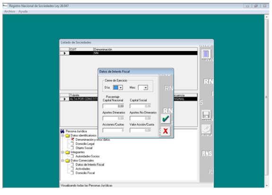272x195 pixels.
Task: Open the Mes dropdown list
Action: (x=146, y=88)
